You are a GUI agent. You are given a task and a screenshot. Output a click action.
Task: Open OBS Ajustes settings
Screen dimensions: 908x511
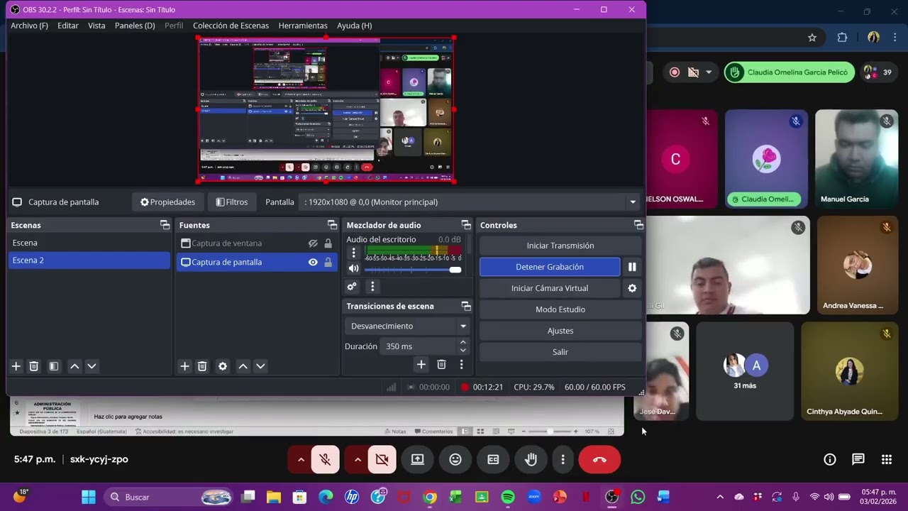tap(560, 331)
